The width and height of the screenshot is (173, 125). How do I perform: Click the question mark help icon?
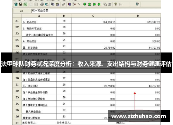click(x=116, y=4)
